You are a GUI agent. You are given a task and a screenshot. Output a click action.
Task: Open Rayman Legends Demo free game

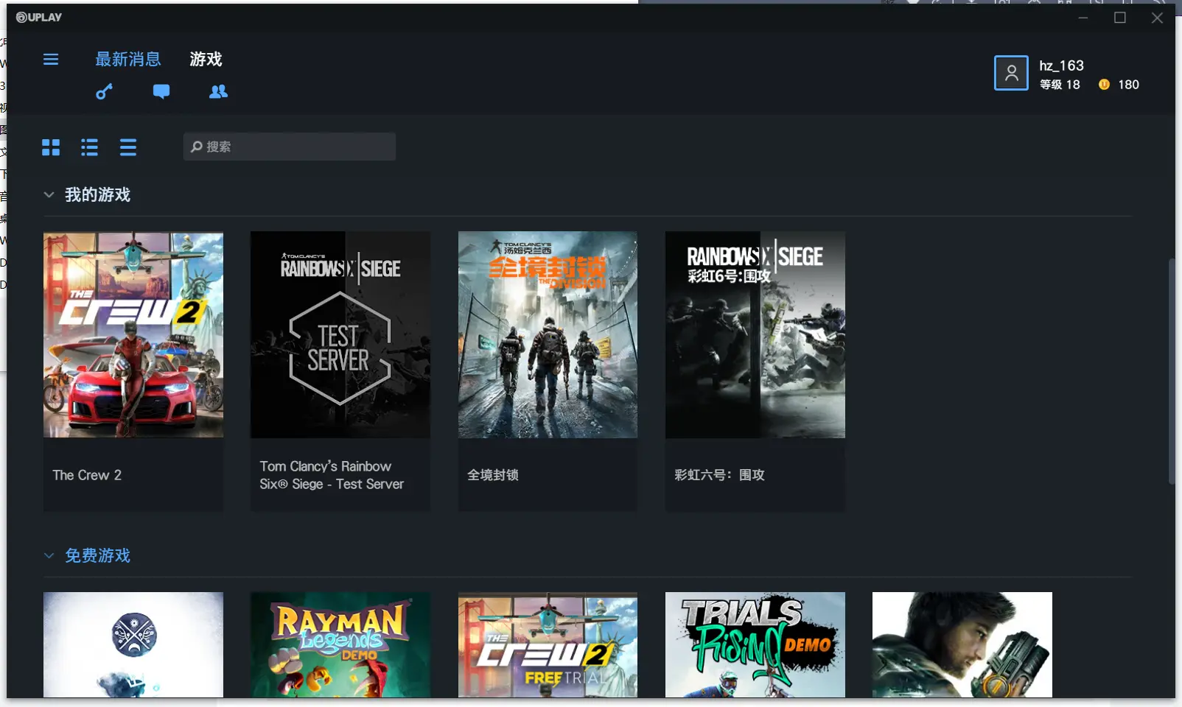coord(340,645)
